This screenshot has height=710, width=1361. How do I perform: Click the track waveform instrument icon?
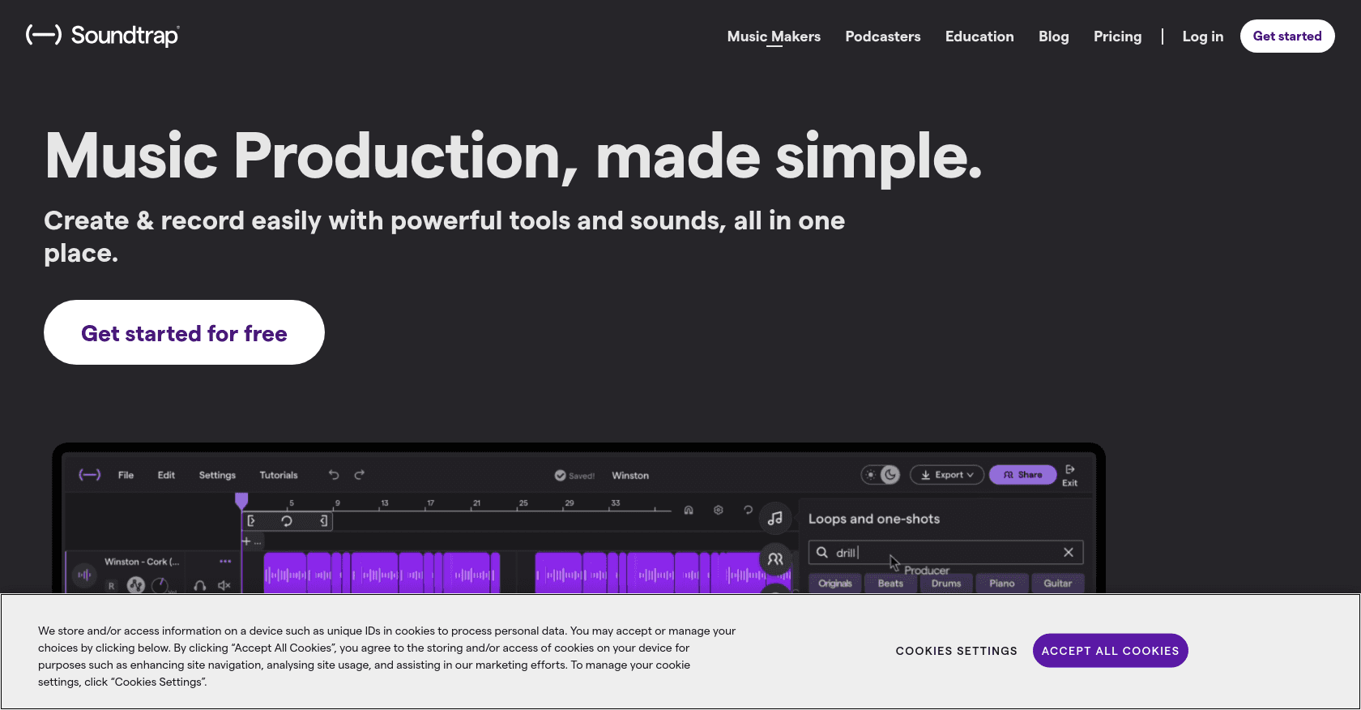click(x=84, y=575)
